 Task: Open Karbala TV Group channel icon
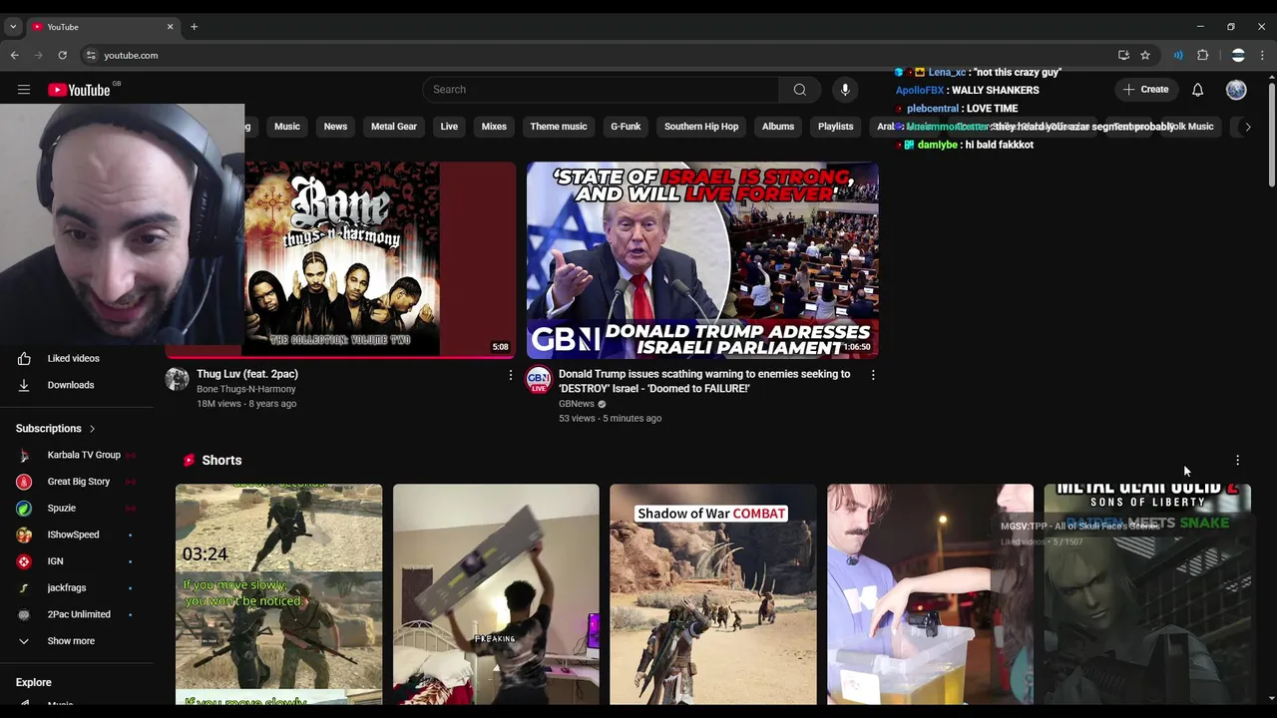click(24, 455)
